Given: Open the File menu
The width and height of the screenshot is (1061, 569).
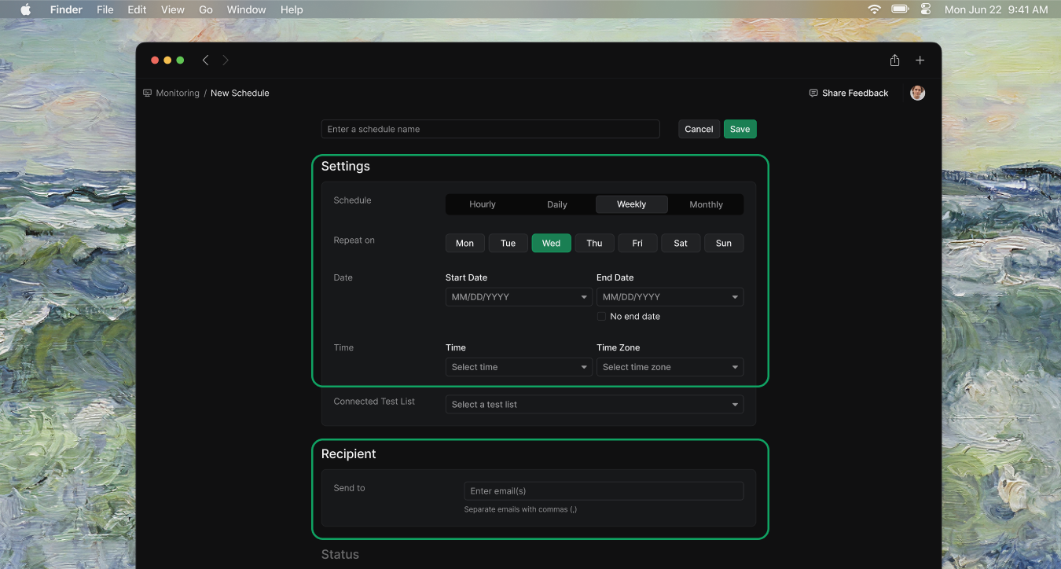Looking at the screenshot, I should [105, 9].
